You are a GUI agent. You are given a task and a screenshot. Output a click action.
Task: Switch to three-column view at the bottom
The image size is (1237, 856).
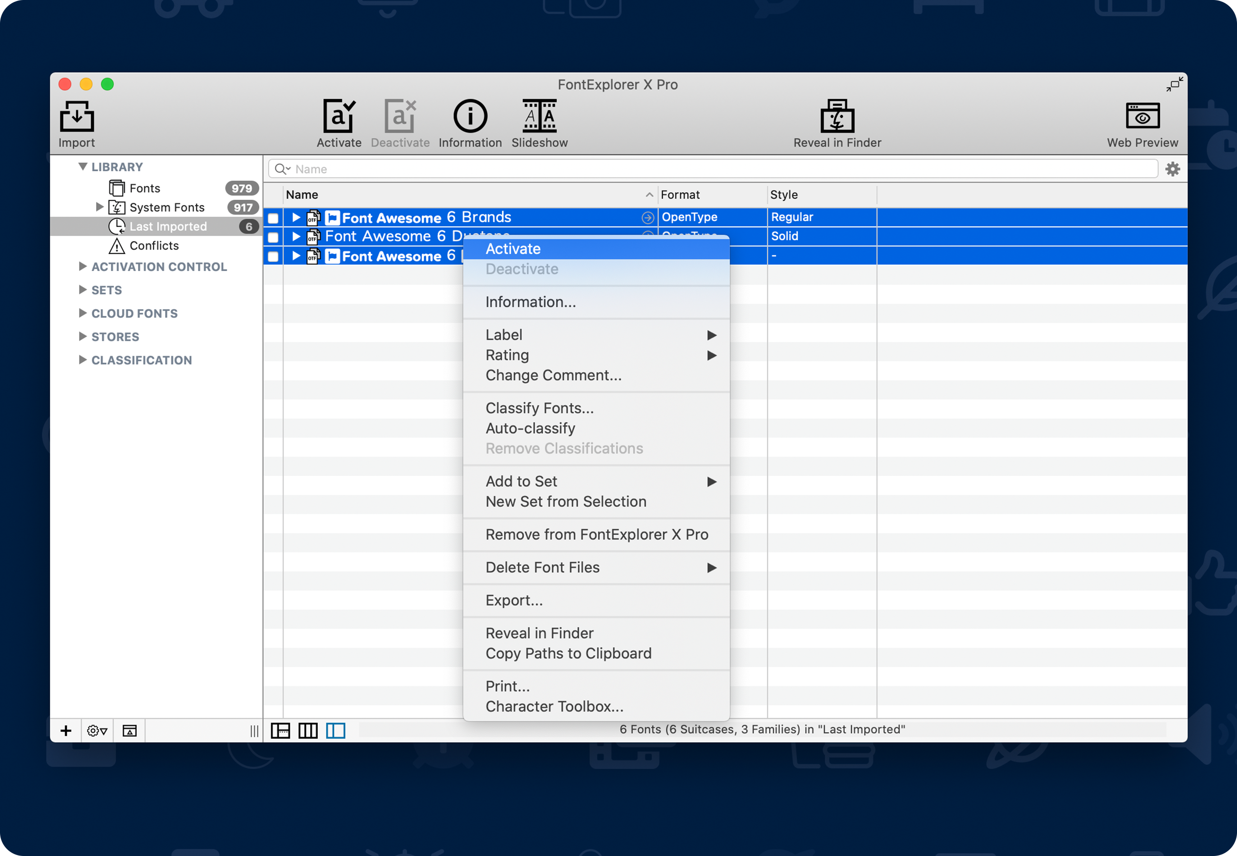[308, 730]
